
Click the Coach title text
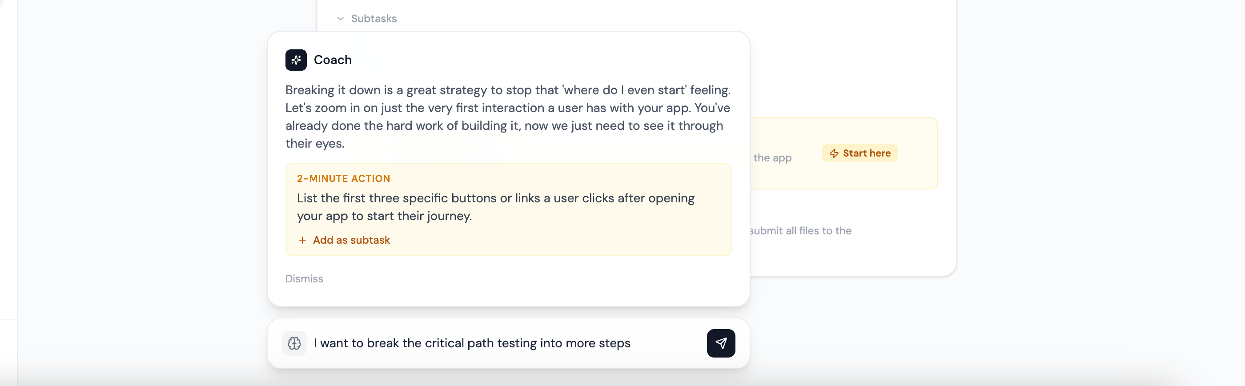point(333,60)
